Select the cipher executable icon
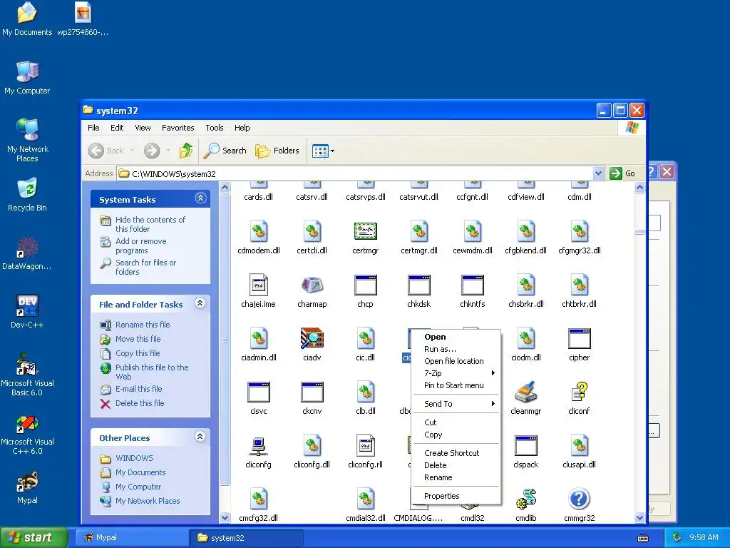This screenshot has width=730, height=548. tap(579, 339)
